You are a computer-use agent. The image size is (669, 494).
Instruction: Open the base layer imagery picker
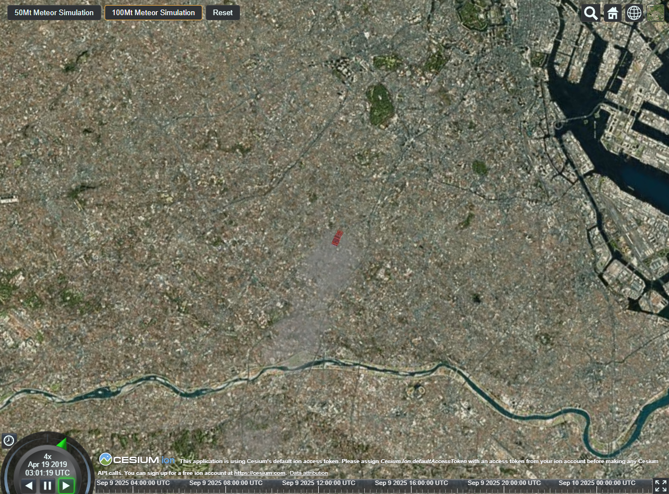pyautogui.click(x=656, y=13)
